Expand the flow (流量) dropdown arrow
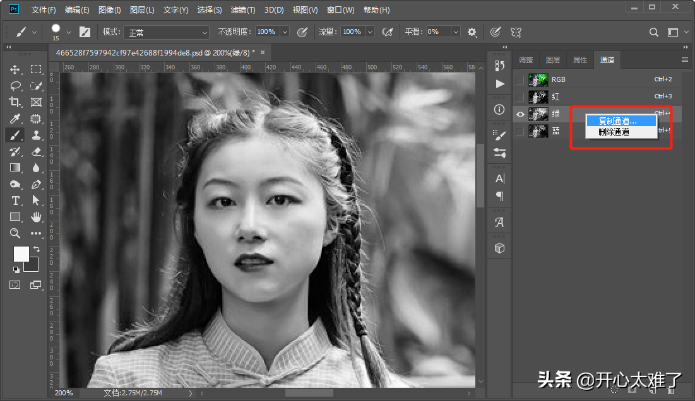Image resolution: width=695 pixels, height=401 pixels. [x=369, y=32]
